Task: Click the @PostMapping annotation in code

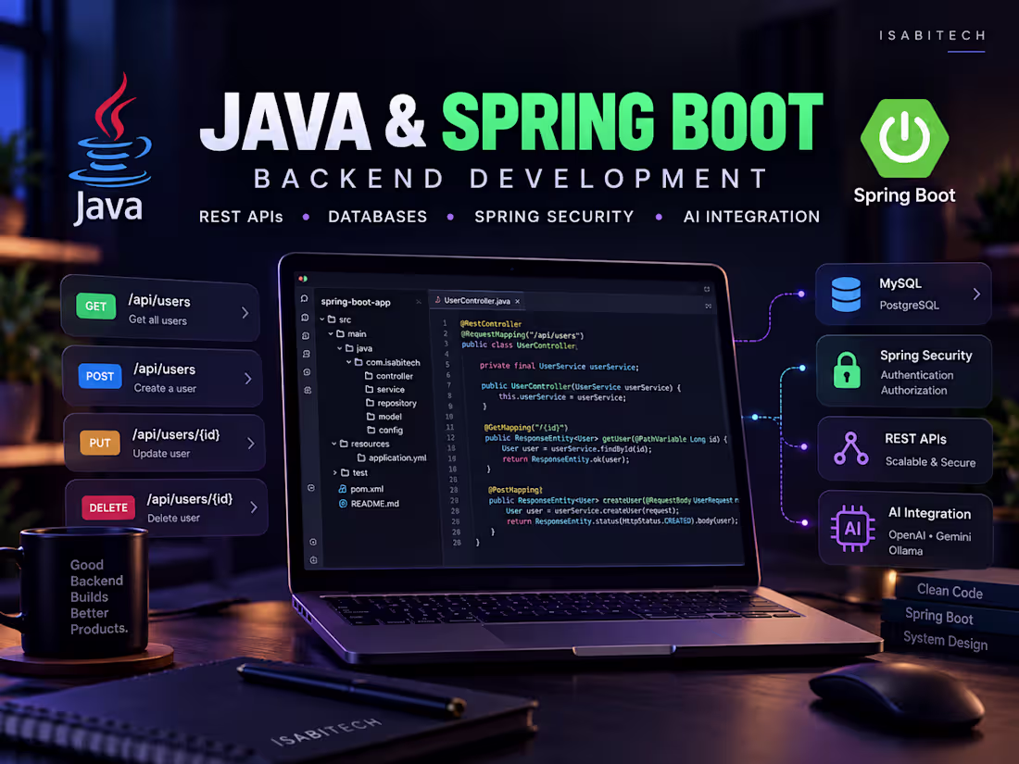Action: tap(515, 490)
